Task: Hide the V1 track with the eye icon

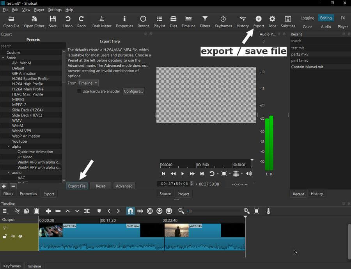Action: [x=20, y=236]
